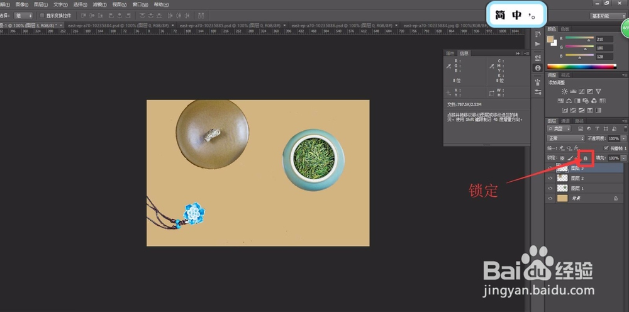Add a Threshold adjustment
Viewport: 629px width, 312px height.
click(x=582, y=110)
